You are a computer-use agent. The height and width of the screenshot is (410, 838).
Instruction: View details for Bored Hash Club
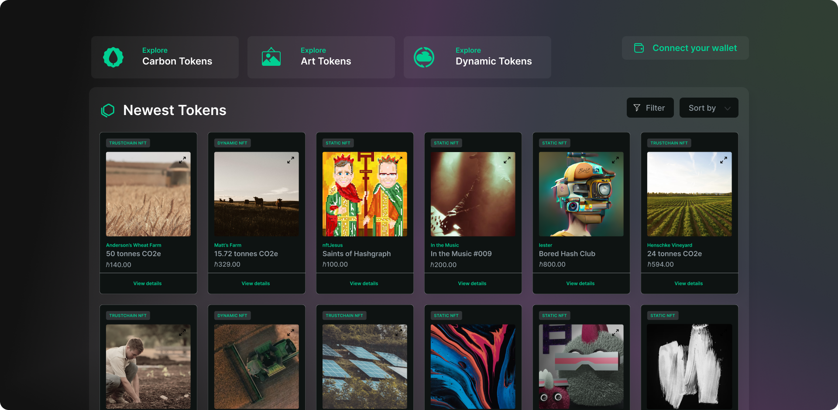(x=580, y=283)
